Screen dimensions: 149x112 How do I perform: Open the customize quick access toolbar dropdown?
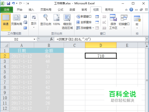coord(28,4)
